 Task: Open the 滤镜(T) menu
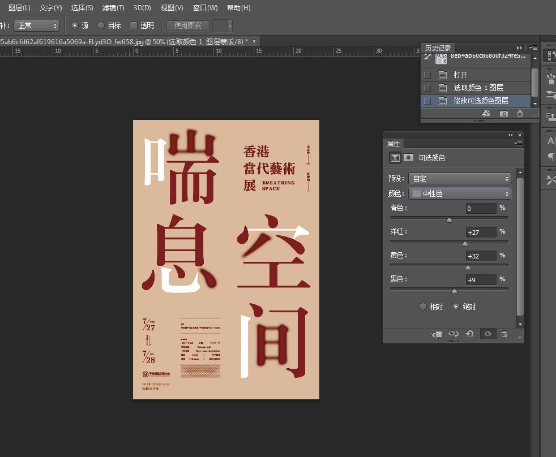[x=113, y=8]
